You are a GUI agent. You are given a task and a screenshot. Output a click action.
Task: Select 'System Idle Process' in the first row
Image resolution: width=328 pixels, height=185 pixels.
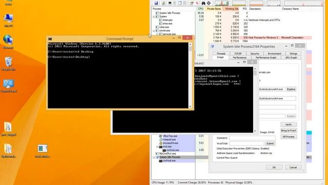170,13
